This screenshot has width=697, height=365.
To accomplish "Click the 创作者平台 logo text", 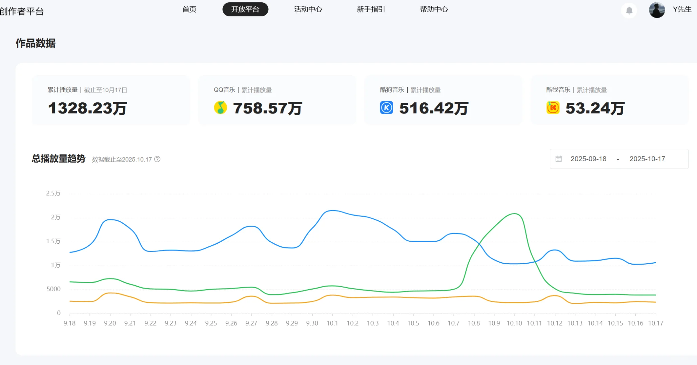I will (22, 11).
